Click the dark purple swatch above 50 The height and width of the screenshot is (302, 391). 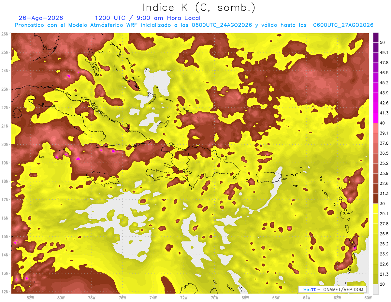point(376,37)
